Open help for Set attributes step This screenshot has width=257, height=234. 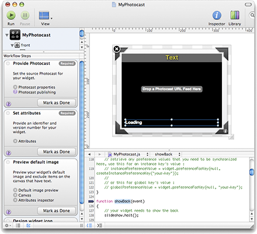click(9, 153)
